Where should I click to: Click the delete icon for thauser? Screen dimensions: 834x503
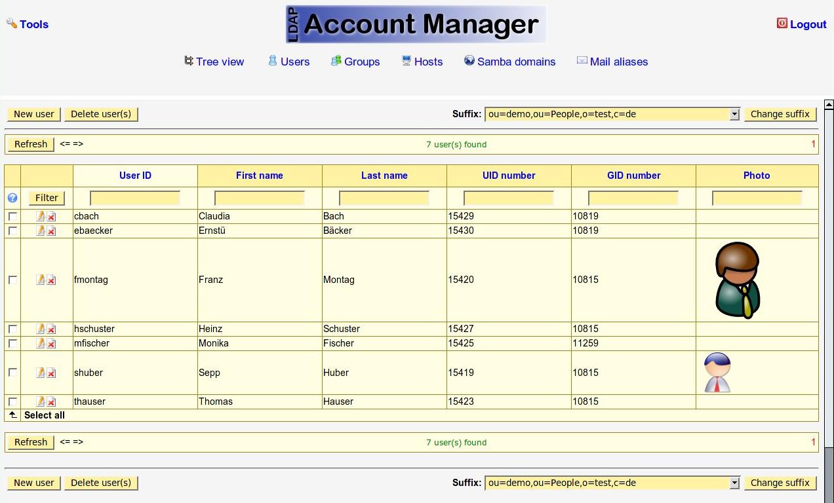tap(51, 401)
